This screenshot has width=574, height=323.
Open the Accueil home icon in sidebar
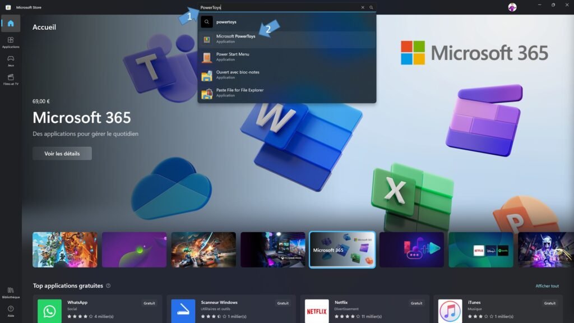click(11, 24)
